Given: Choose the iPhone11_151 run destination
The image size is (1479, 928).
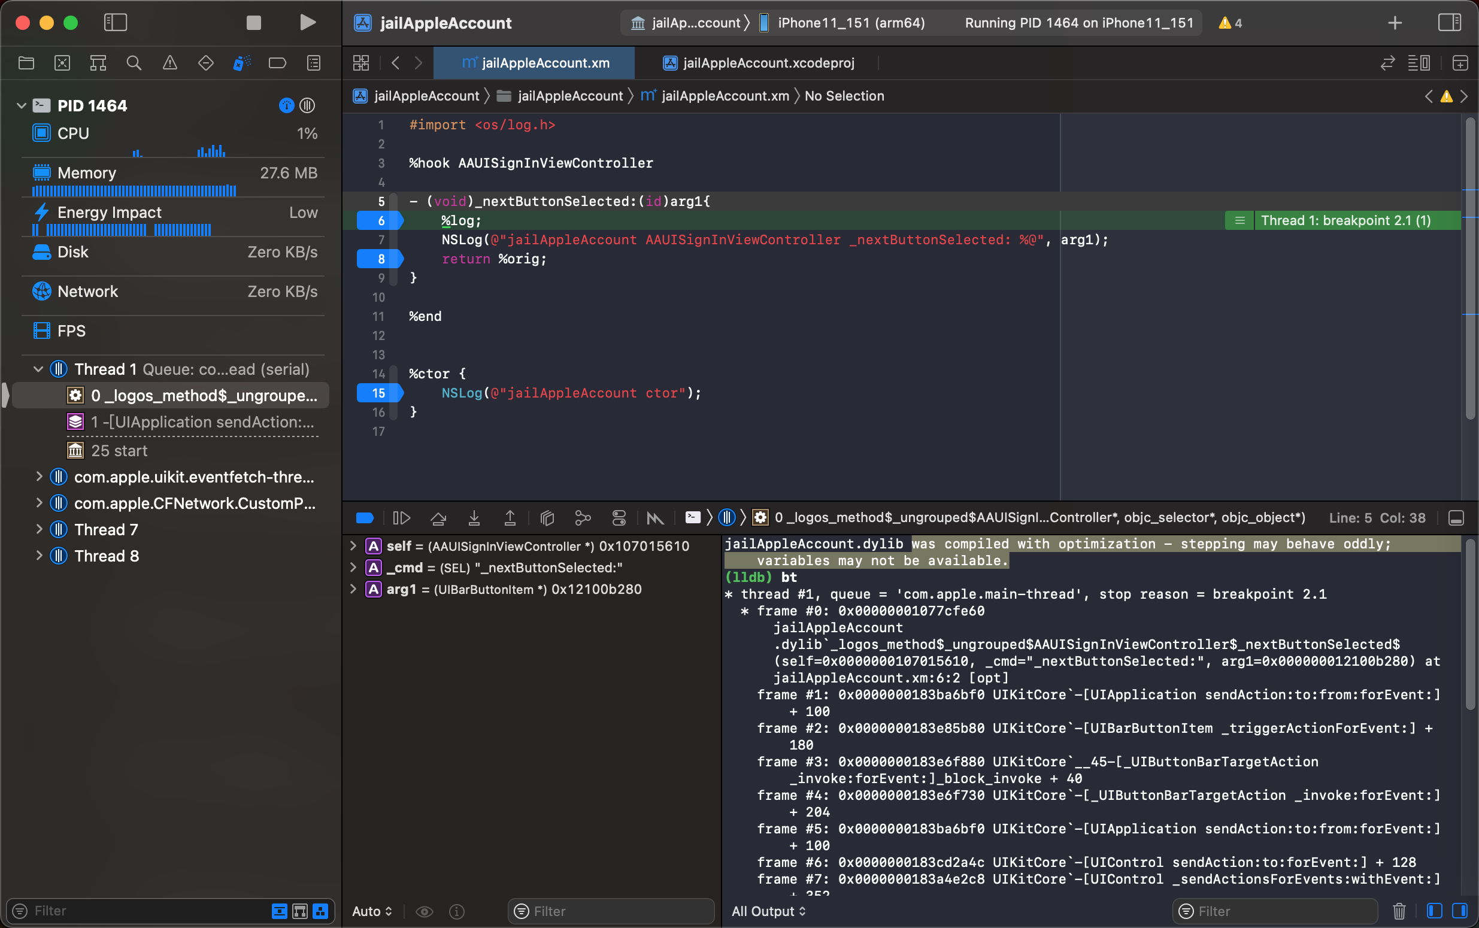Looking at the screenshot, I should pyautogui.click(x=841, y=23).
